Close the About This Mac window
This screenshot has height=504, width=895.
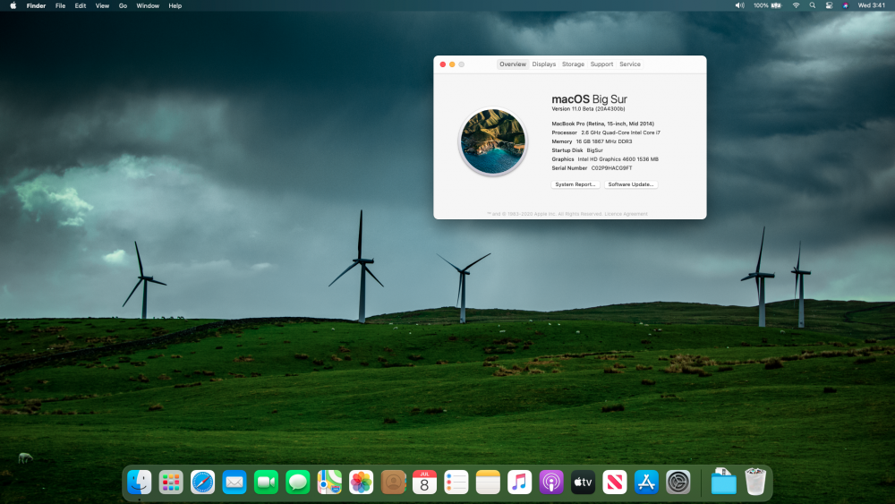point(443,64)
